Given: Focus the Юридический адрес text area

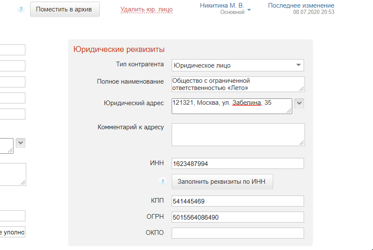Looking at the screenshot, I should (x=230, y=106).
